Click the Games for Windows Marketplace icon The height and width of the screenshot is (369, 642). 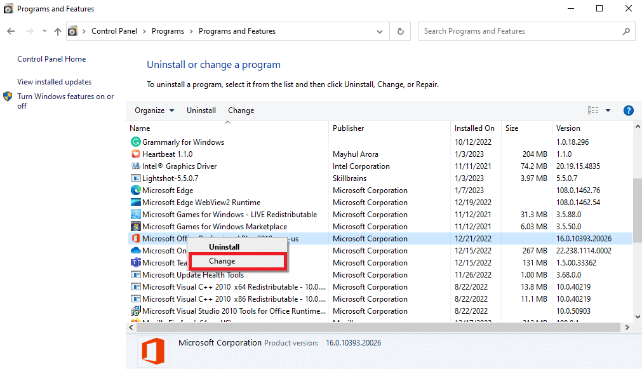click(135, 227)
